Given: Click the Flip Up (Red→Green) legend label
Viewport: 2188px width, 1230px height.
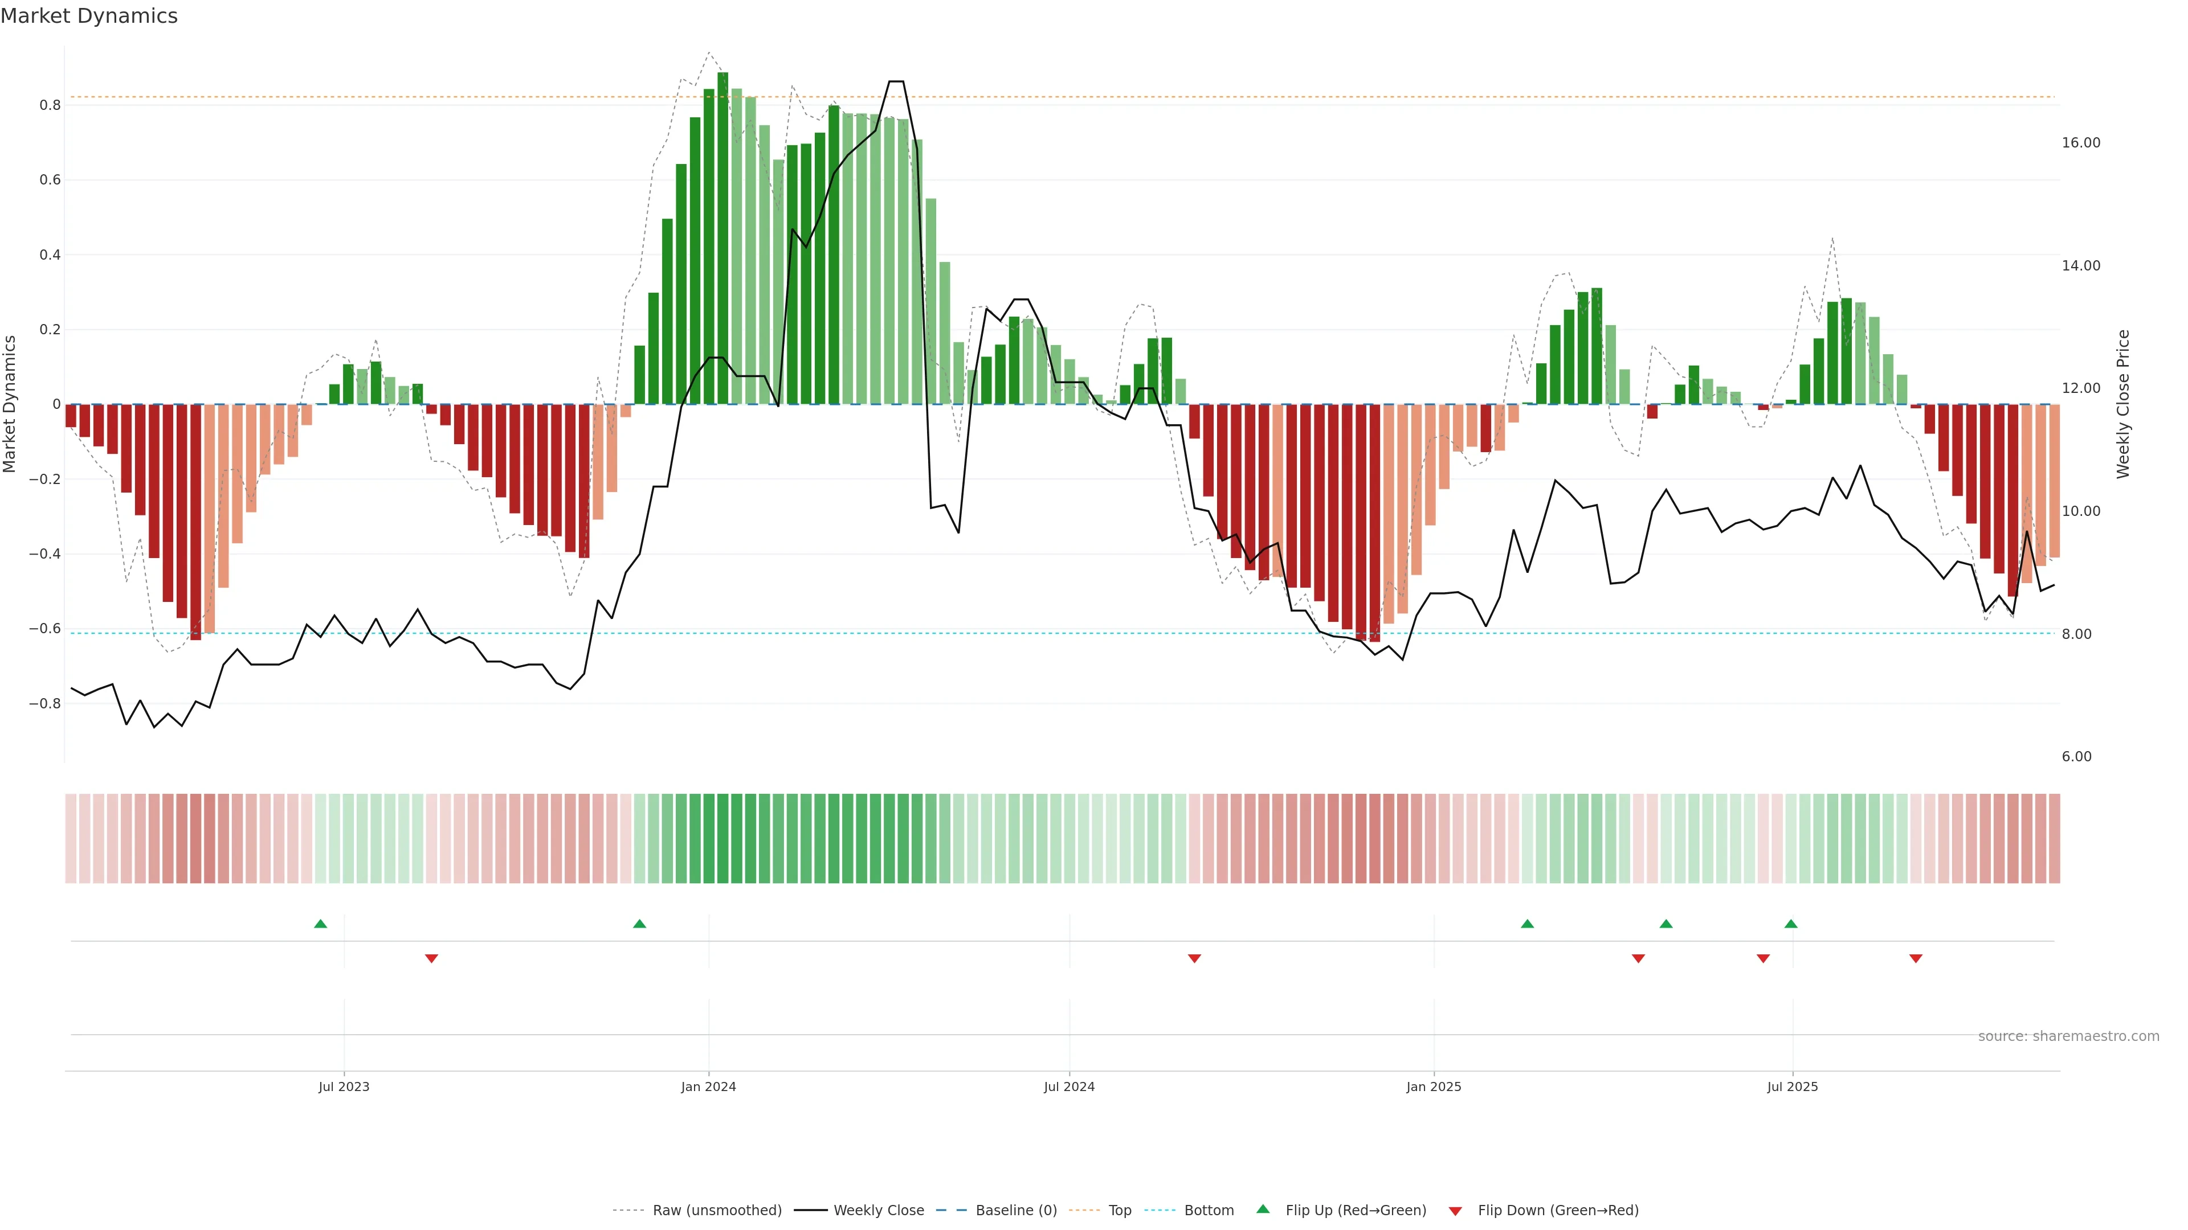Looking at the screenshot, I should click(1356, 1211).
